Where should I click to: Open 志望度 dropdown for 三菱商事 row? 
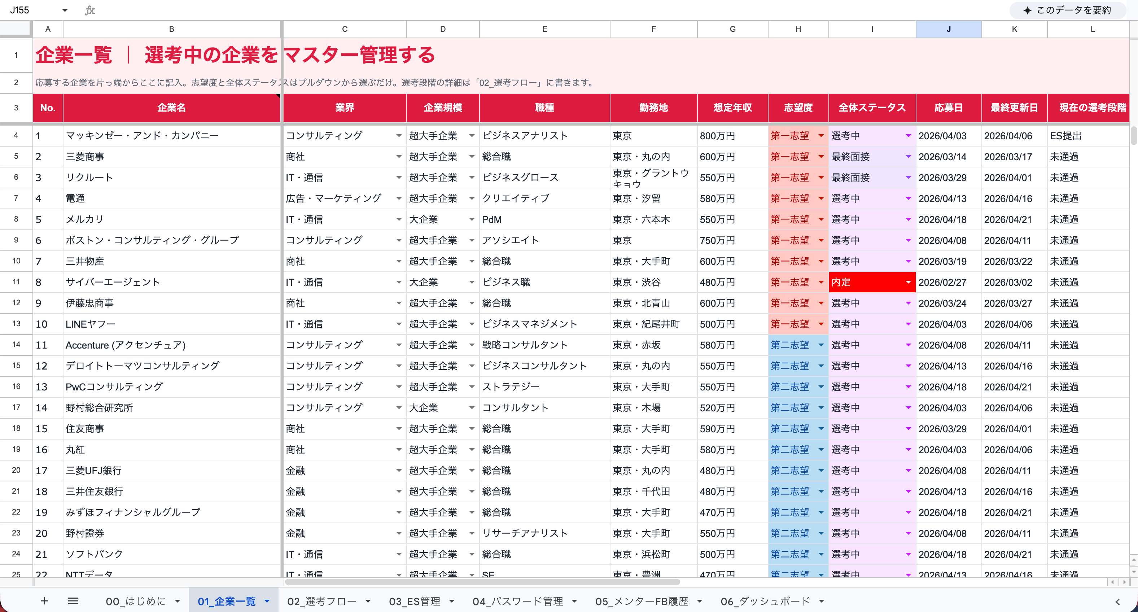[821, 156]
